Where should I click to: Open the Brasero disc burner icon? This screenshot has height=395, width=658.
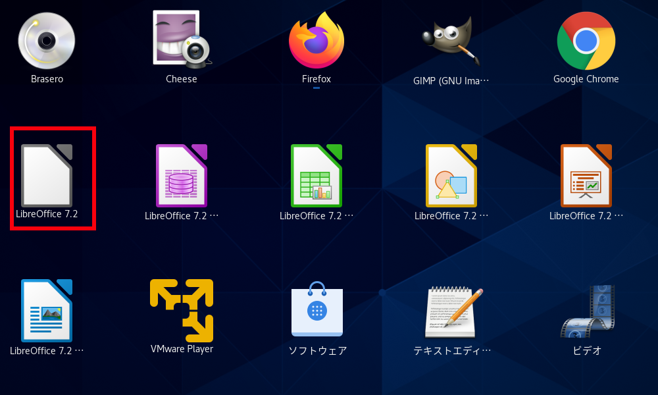[47, 41]
